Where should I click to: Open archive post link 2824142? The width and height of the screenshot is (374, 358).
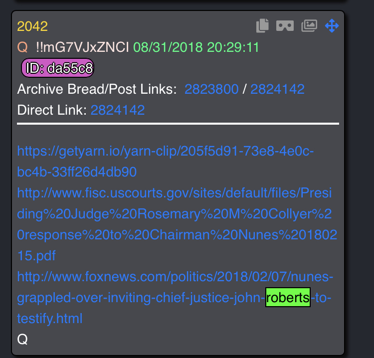[277, 89]
